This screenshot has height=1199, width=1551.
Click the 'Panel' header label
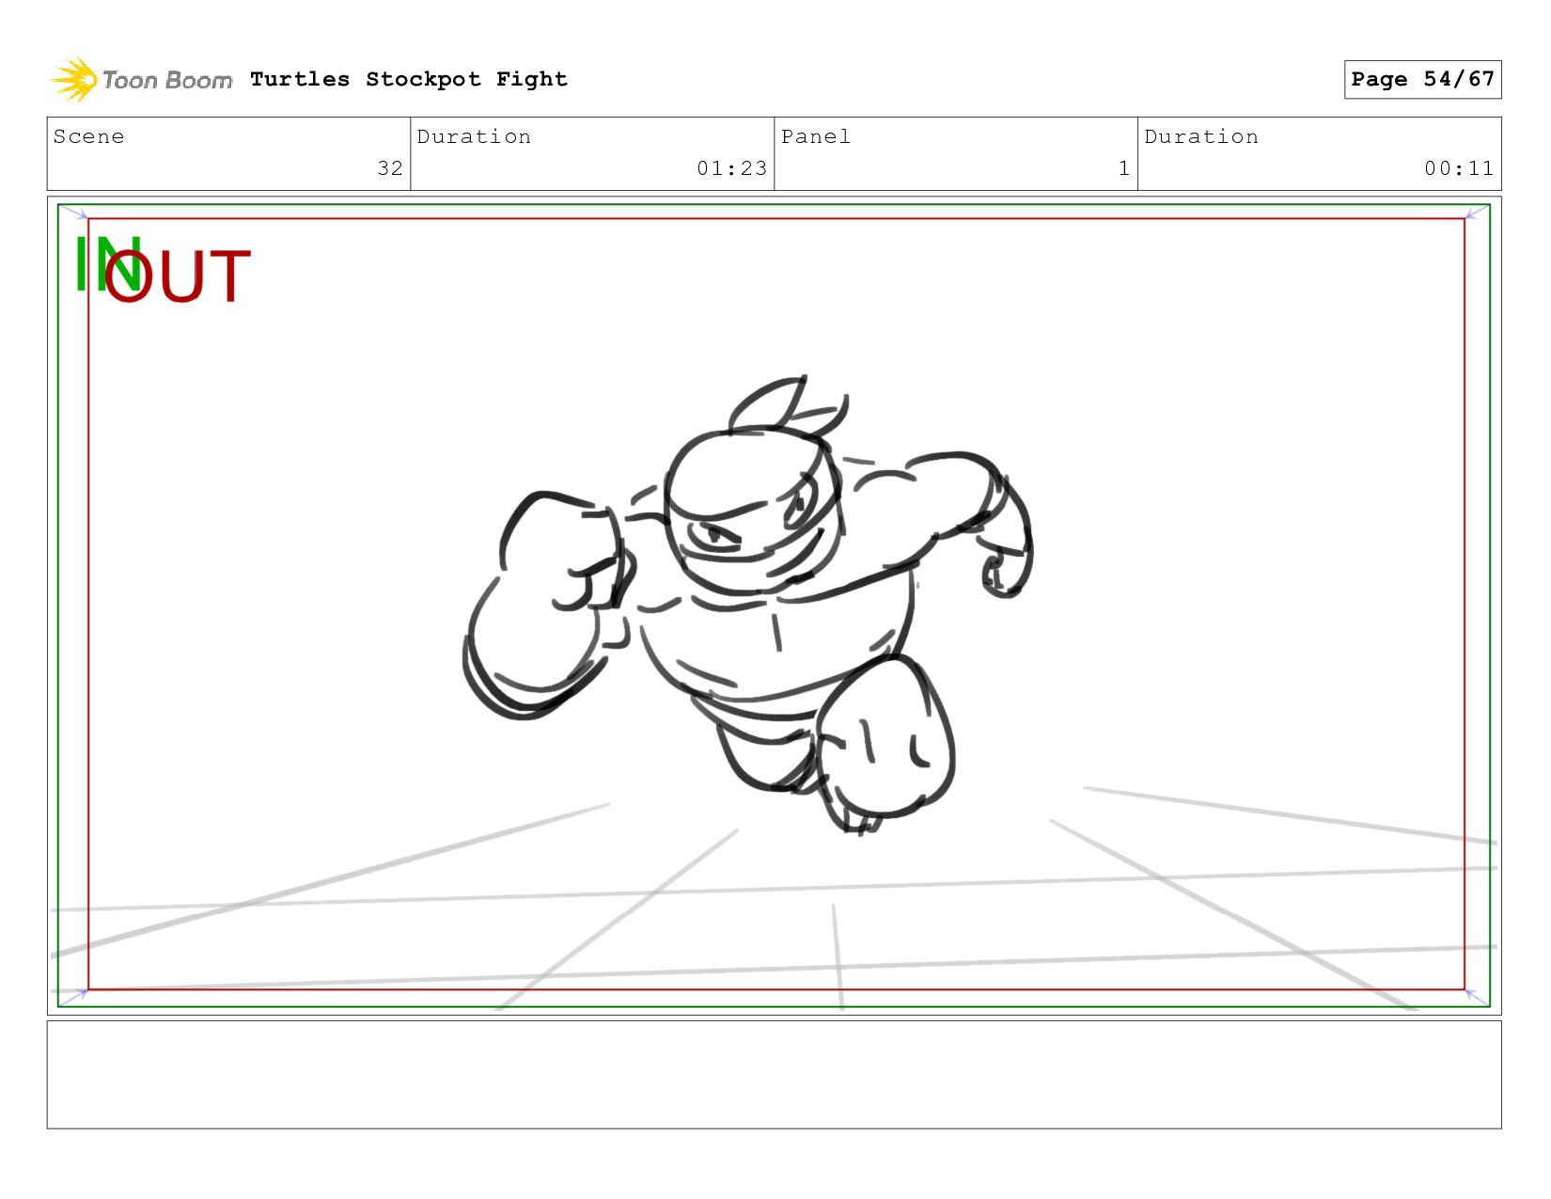click(x=815, y=136)
